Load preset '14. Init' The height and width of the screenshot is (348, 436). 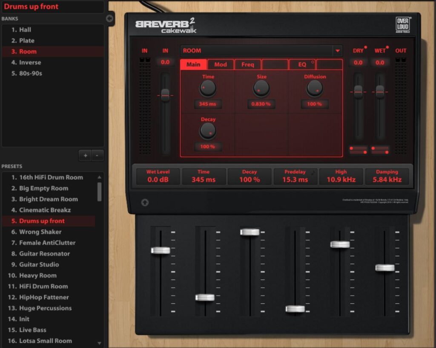pyautogui.click(x=49, y=319)
